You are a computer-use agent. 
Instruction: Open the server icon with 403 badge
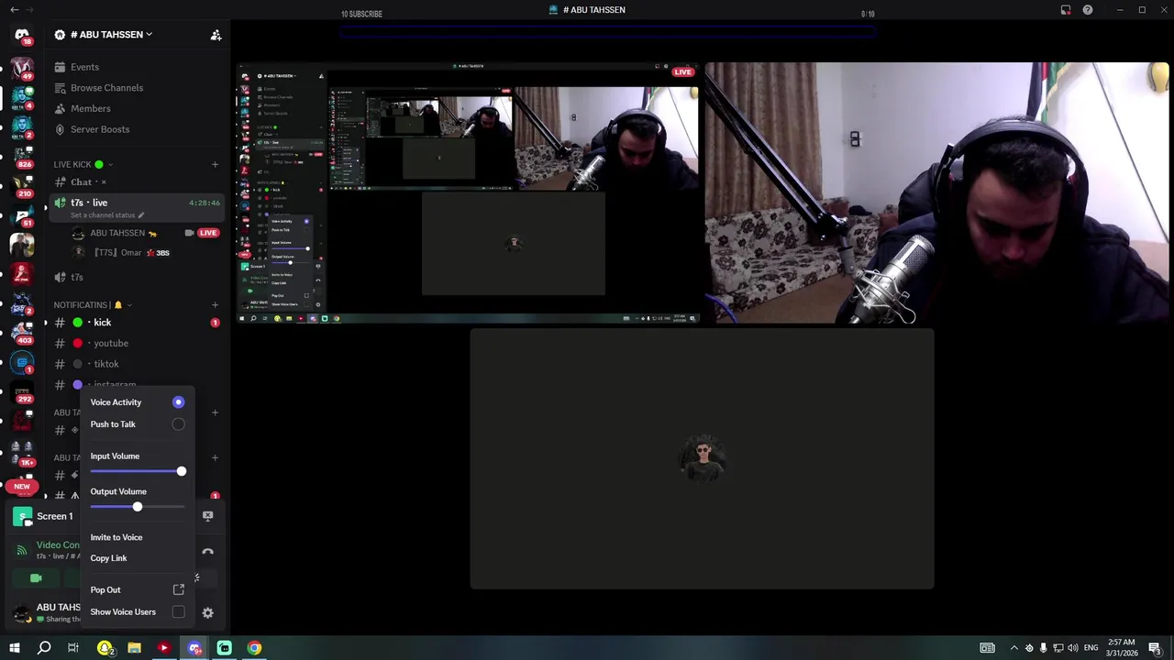pos(22,331)
